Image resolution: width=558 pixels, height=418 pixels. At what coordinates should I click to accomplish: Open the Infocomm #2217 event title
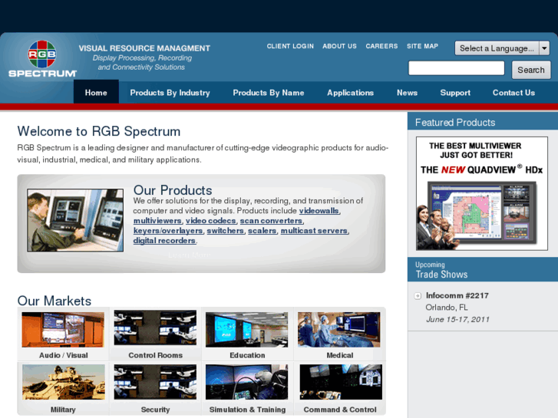[457, 295]
